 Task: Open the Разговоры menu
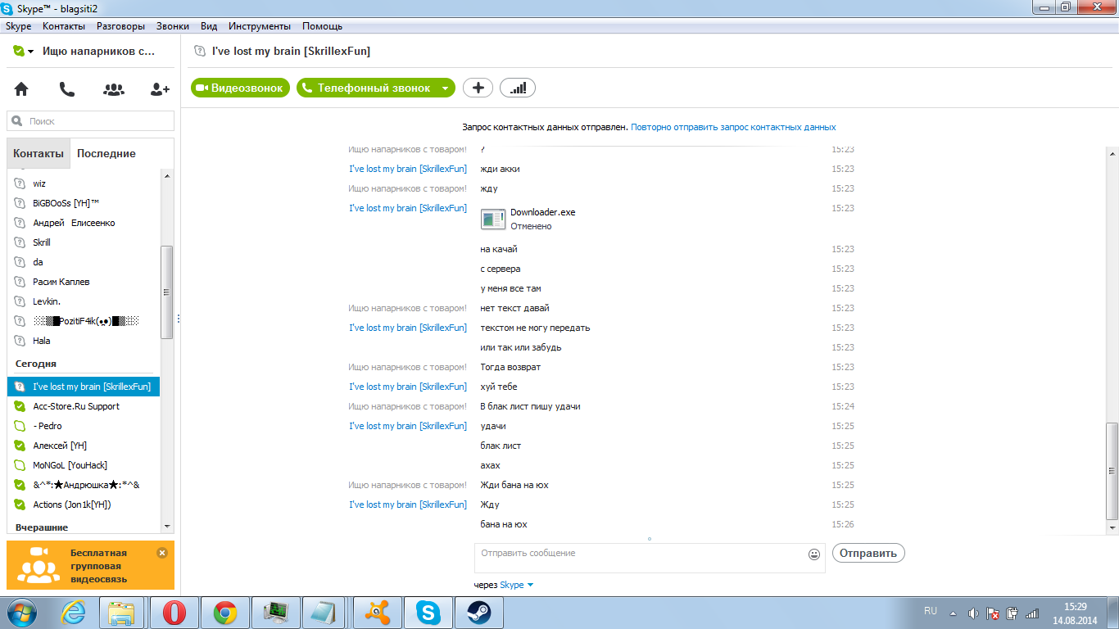coord(120,26)
